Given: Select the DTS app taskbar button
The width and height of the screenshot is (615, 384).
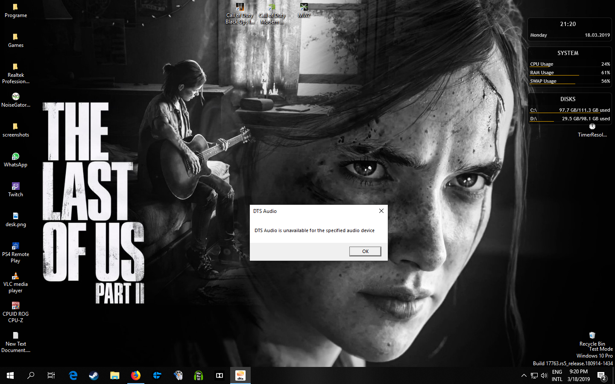Looking at the screenshot, I should [x=240, y=375].
